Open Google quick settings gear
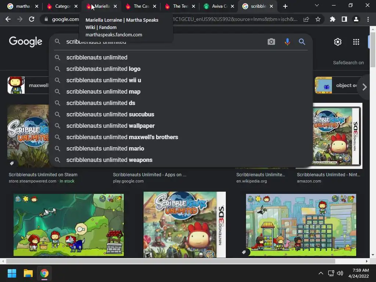 (x=338, y=42)
